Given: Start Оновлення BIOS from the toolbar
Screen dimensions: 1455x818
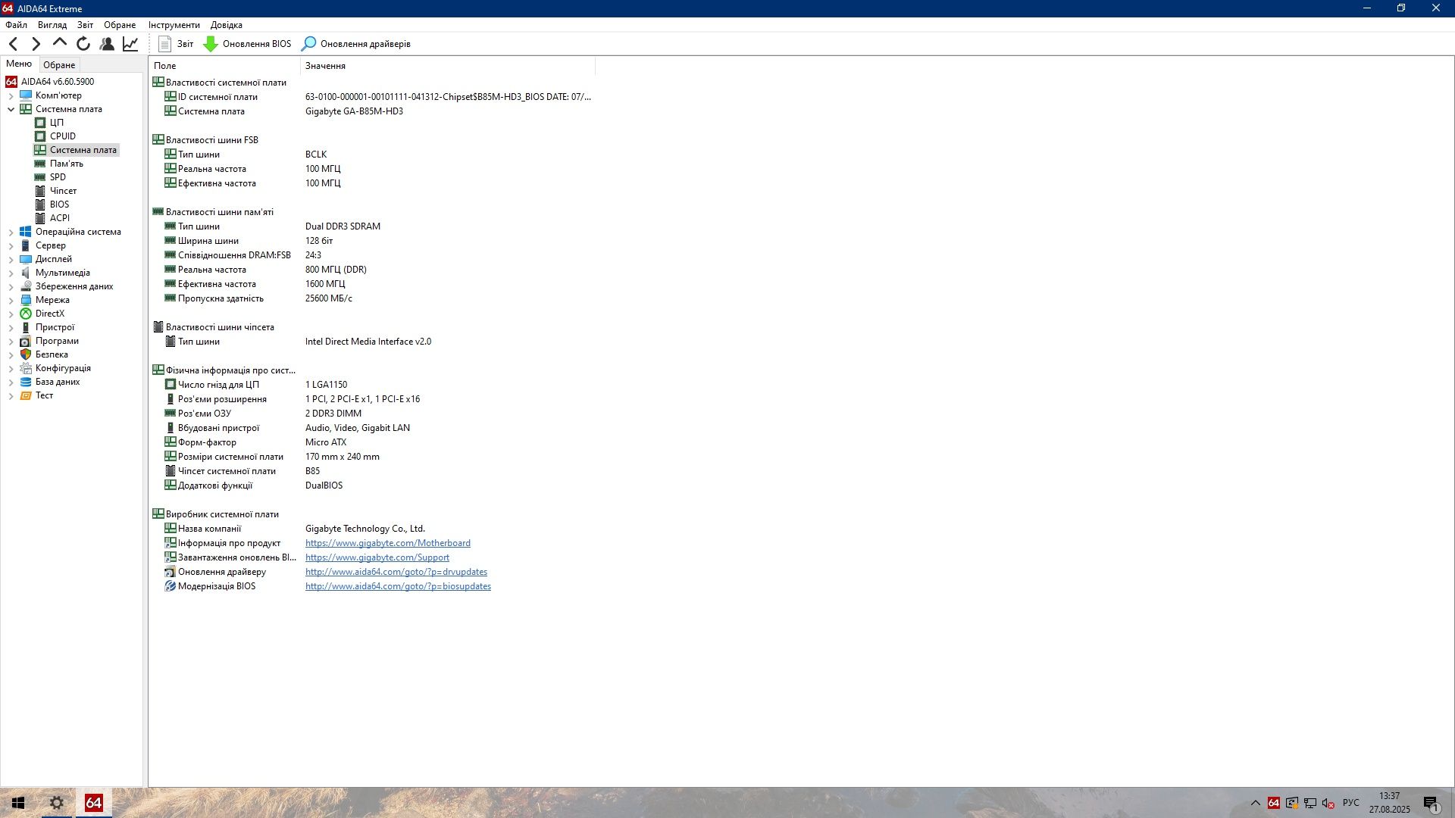Looking at the screenshot, I should [x=247, y=44].
